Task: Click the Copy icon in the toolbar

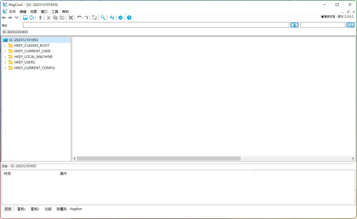Action: tap(55, 17)
